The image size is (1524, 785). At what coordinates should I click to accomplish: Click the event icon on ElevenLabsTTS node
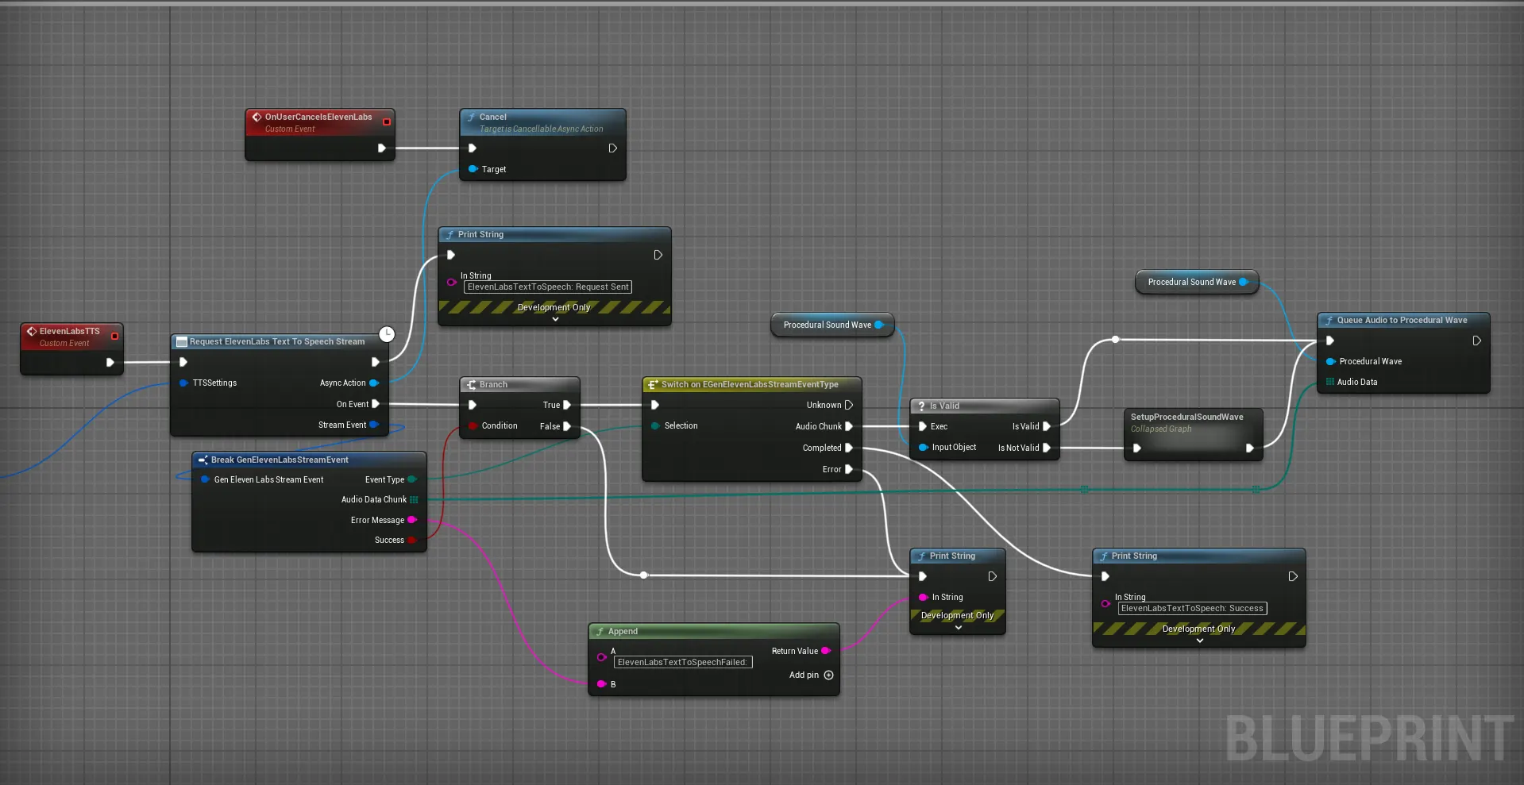pos(32,331)
